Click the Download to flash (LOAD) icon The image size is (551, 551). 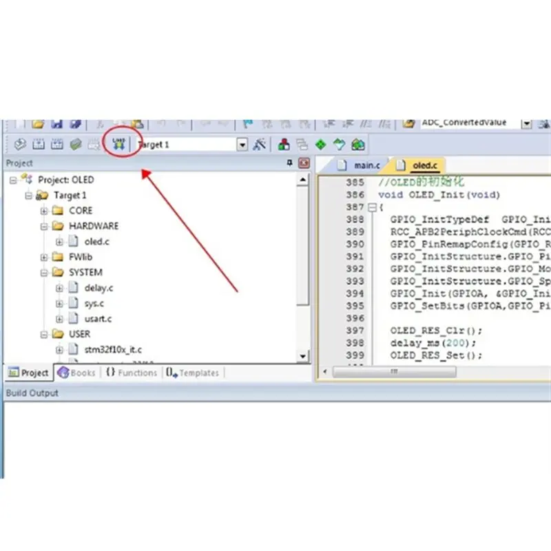(118, 144)
